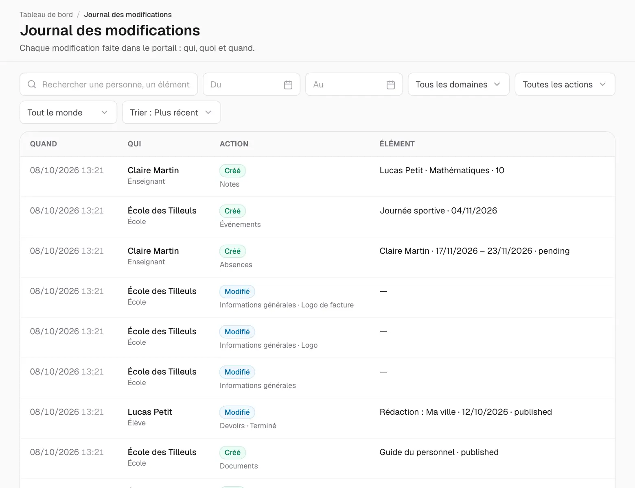Screen dimensions: 635x488
Task: Open the calendar icon in Au field
Action: tap(391, 85)
